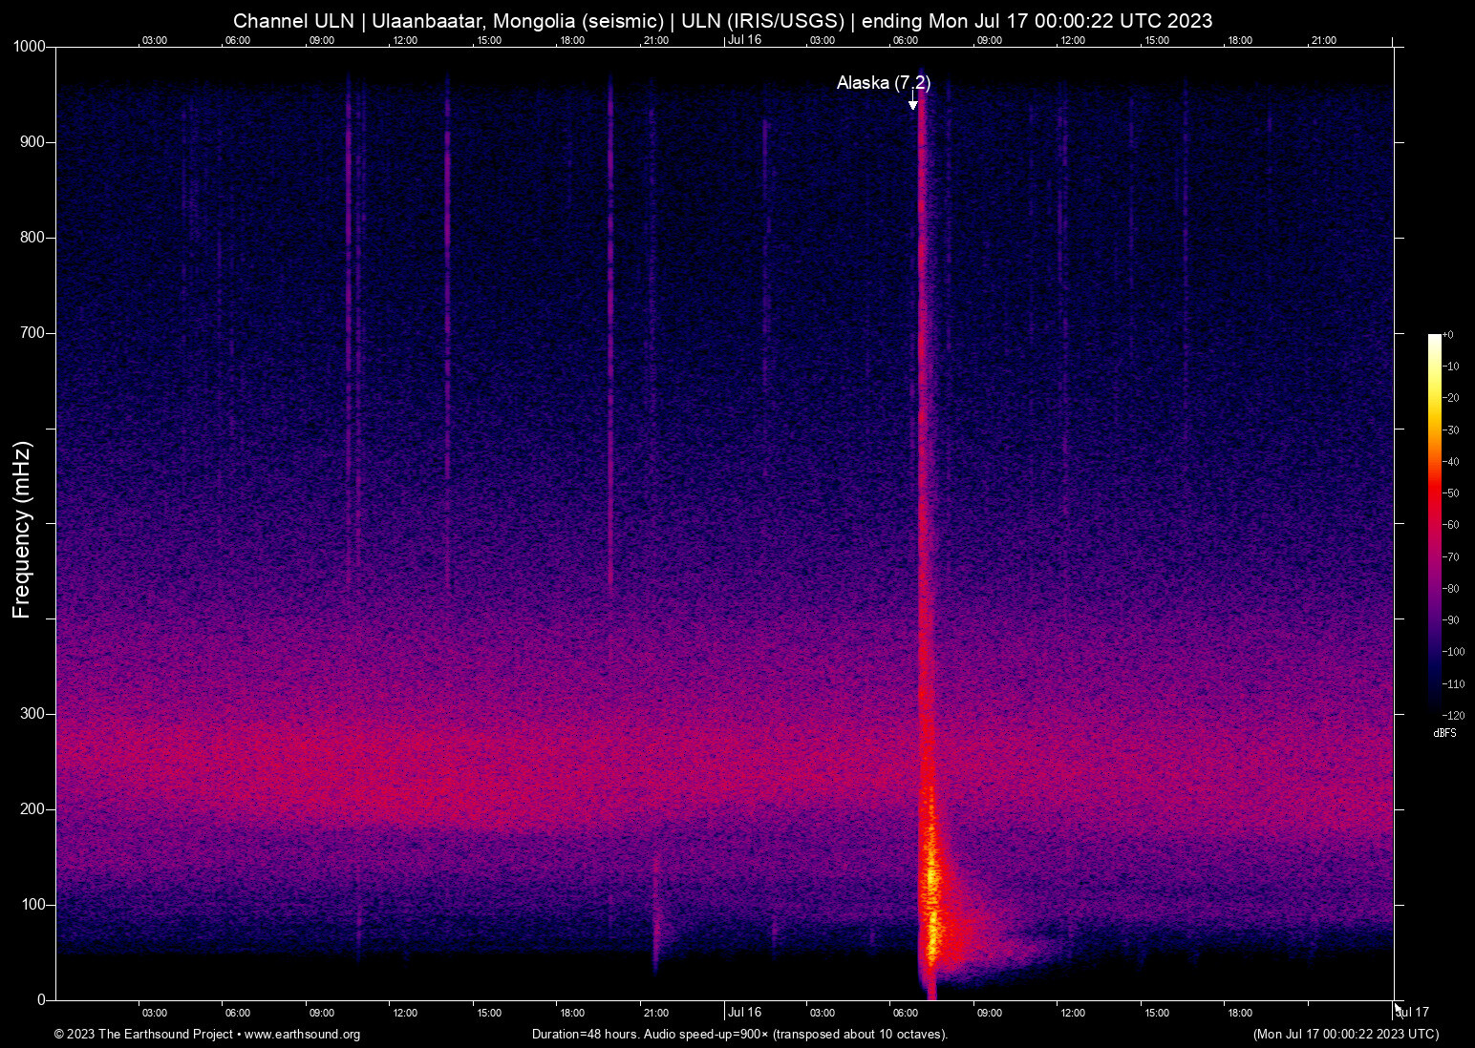This screenshot has width=1475, height=1048.
Task: Click the "Jul 16" date label on bottom axis
Action: pyautogui.click(x=744, y=1013)
